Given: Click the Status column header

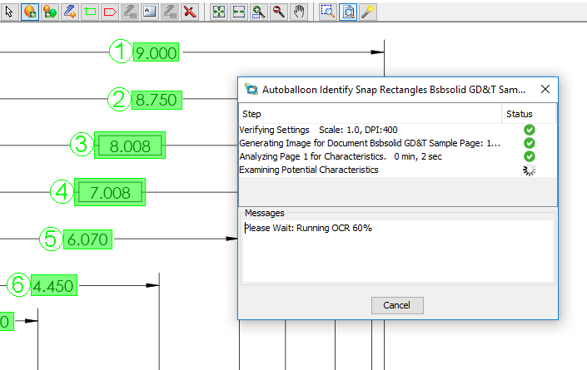Looking at the screenshot, I should coord(519,114).
